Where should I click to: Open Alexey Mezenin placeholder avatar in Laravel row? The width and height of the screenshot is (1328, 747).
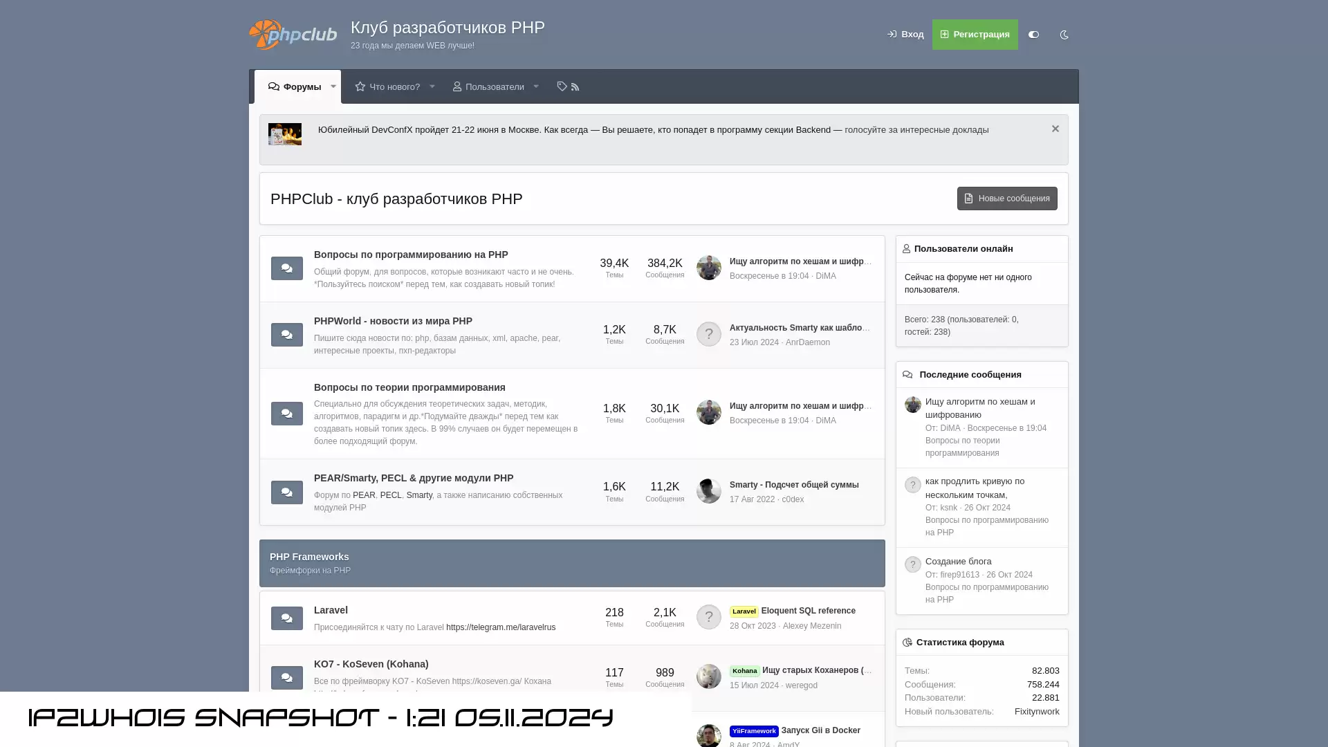pos(709,617)
